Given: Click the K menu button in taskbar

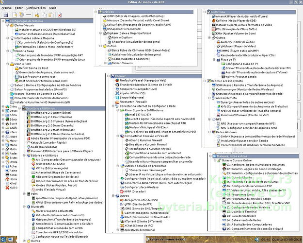Looking at the screenshot, I should click(x=3, y=239).
